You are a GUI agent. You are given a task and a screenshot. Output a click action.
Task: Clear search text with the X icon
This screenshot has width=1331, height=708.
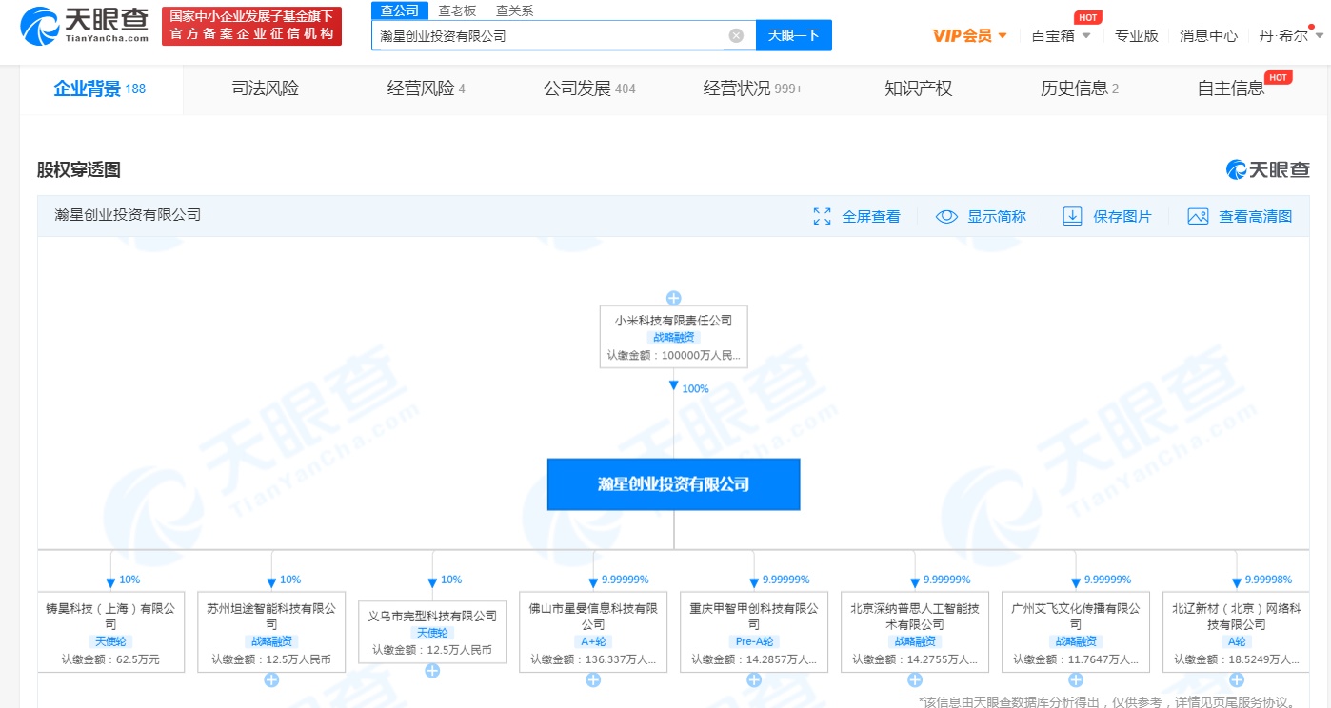pyautogui.click(x=736, y=35)
